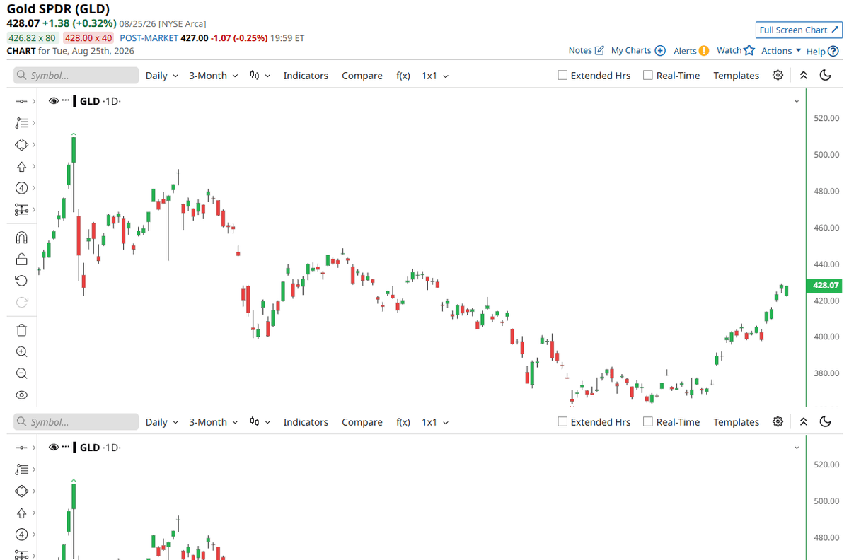The height and width of the screenshot is (560, 849).
Task: Switch to dark mode via upper moon icon
Action: (x=825, y=76)
